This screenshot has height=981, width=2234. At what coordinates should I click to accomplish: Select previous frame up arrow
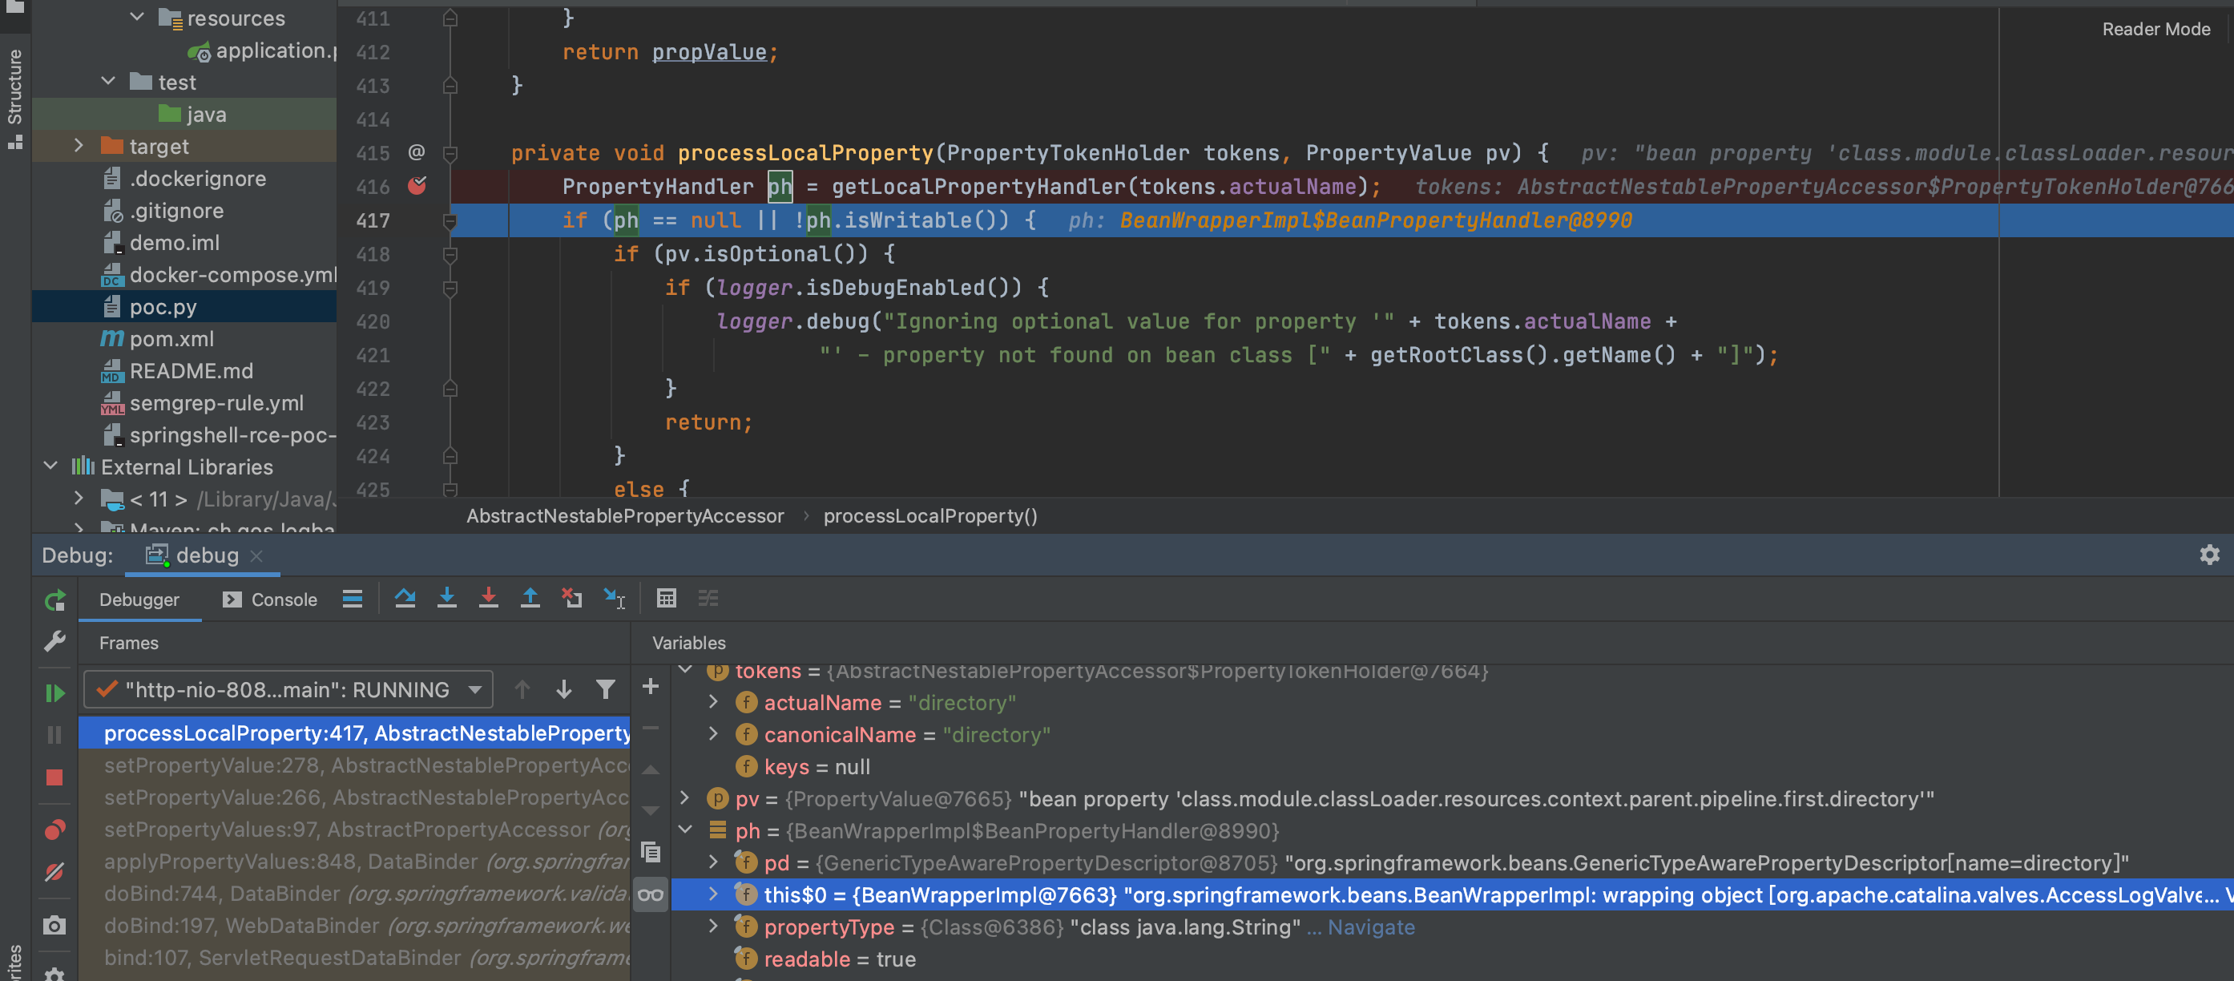[x=522, y=689]
